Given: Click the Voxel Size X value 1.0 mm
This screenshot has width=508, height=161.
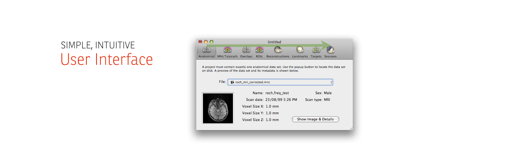Looking at the screenshot, I should 272,106.
